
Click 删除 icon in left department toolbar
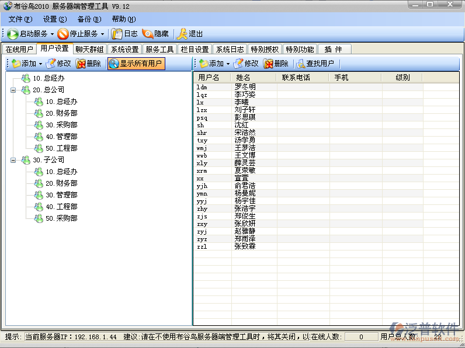81,64
